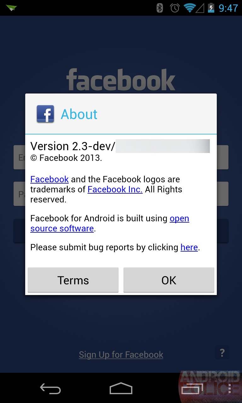242x403 pixels.
Task: Tap the recent apps navigation button
Action: coord(192,389)
